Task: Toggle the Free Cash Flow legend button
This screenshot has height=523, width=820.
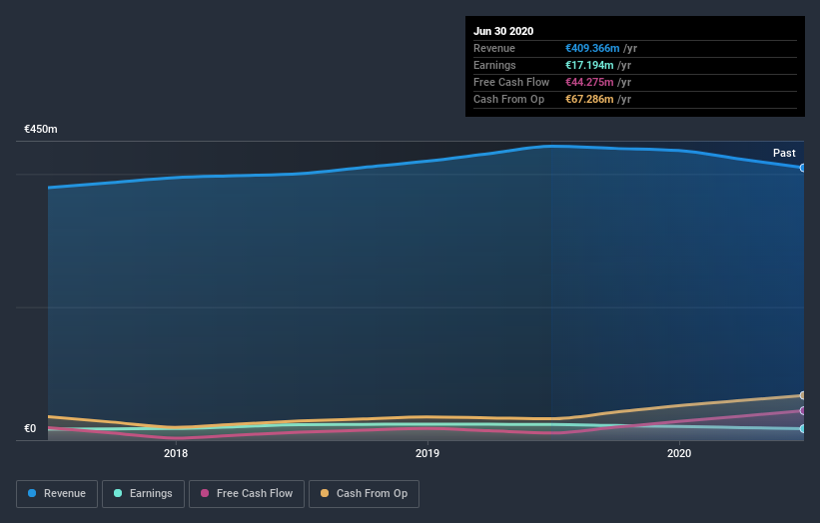Action: (x=247, y=494)
